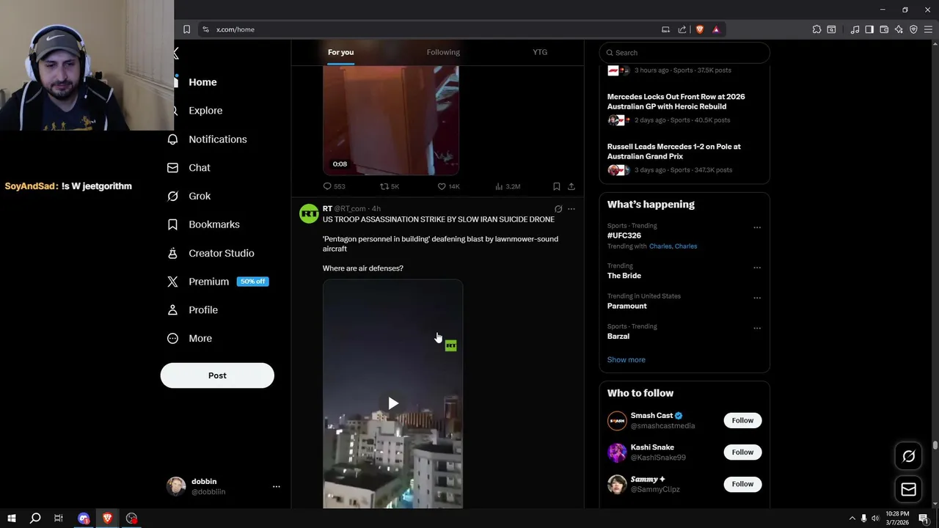Click browser bookmark icon left of address

(x=186, y=29)
